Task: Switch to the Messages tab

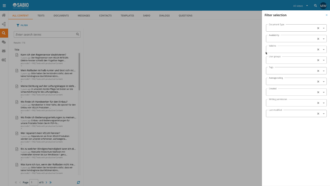Action: (x=84, y=15)
